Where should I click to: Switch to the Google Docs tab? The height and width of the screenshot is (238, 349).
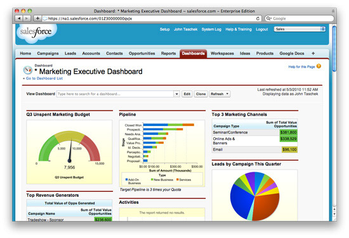click(x=292, y=54)
